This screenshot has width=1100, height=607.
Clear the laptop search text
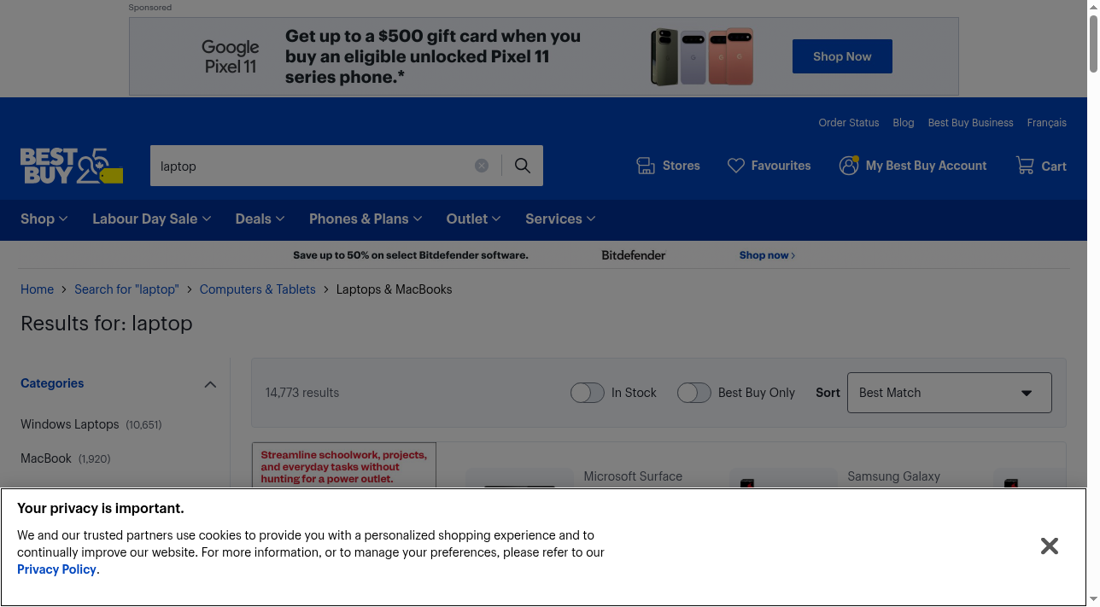coord(482,166)
